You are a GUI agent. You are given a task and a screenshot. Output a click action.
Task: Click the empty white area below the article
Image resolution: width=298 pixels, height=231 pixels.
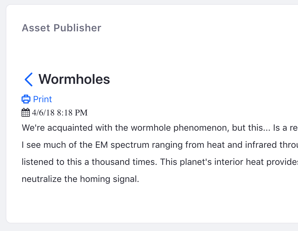[152, 203]
